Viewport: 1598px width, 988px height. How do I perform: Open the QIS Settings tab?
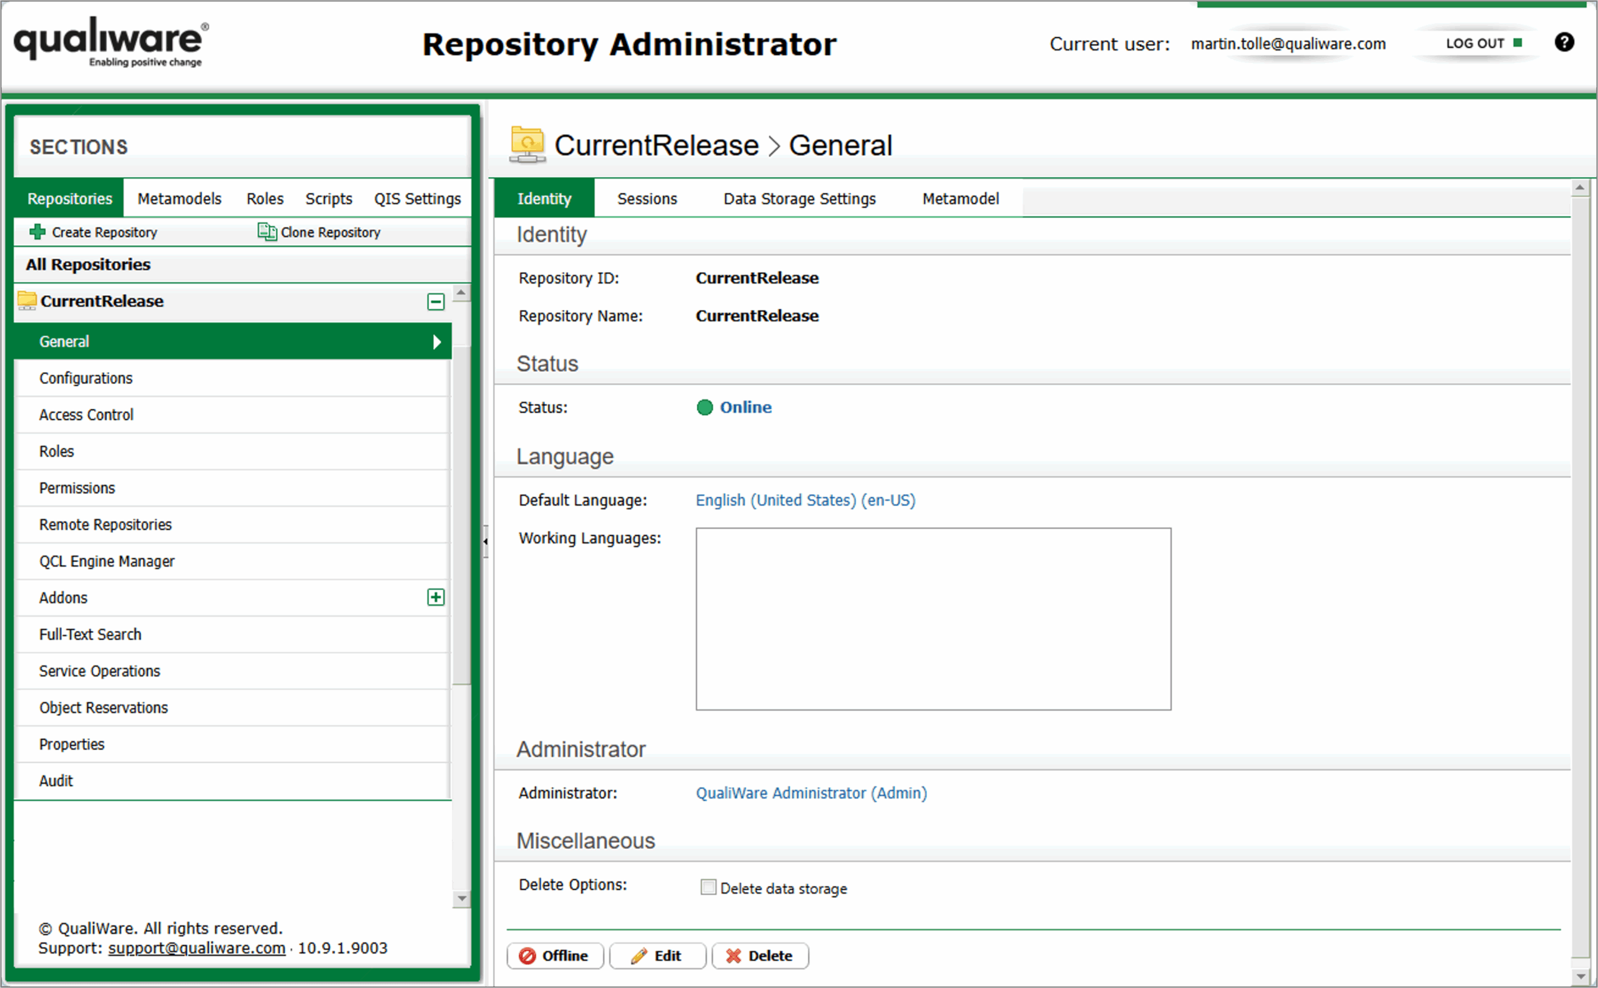click(x=418, y=198)
